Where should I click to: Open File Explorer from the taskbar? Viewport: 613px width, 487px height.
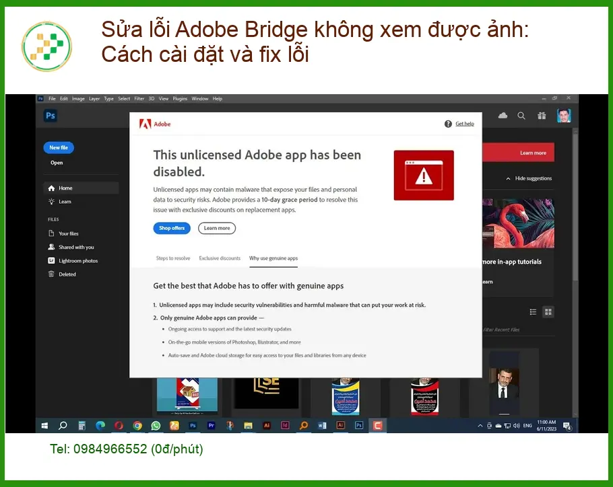[x=249, y=426]
